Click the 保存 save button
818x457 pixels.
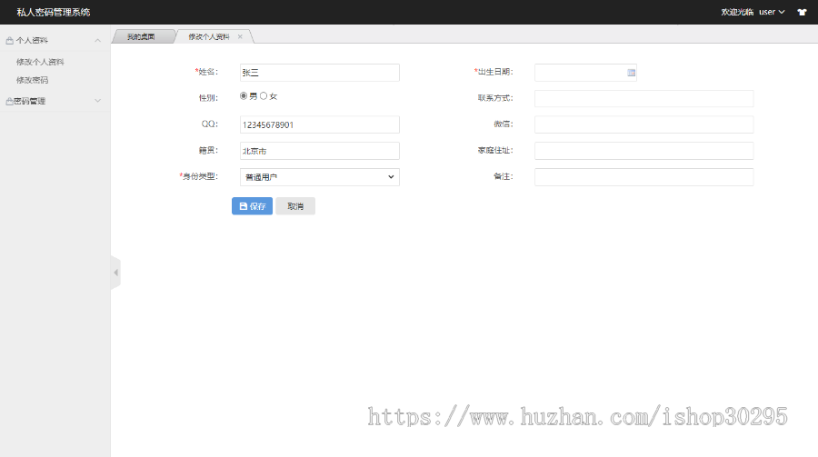coord(252,206)
